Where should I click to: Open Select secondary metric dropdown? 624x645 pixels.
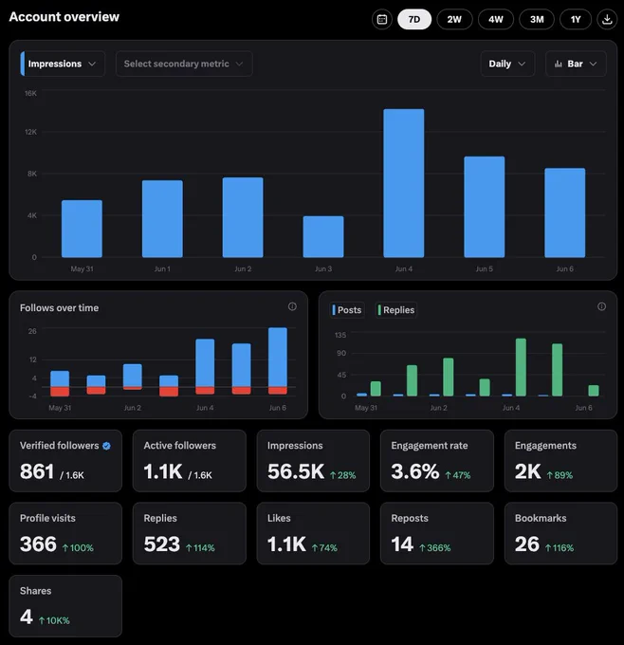point(184,64)
